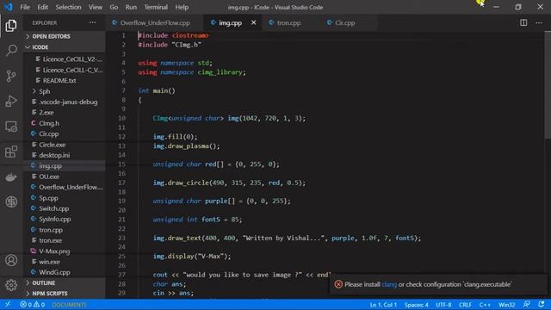The width and height of the screenshot is (551, 310).
Task: Click CRLF line ending in status bar
Action: click(x=465, y=305)
